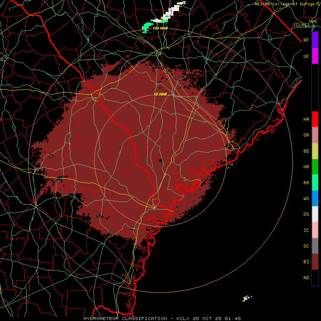Click the 'DS' legend label
Viewport: 321px width, 321px height.
point(306,214)
